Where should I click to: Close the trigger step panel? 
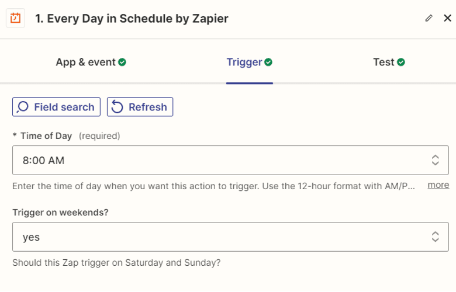(447, 18)
